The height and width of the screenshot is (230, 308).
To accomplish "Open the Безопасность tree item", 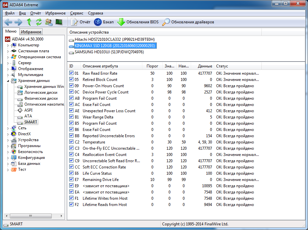I will click(x=30, y=152).
